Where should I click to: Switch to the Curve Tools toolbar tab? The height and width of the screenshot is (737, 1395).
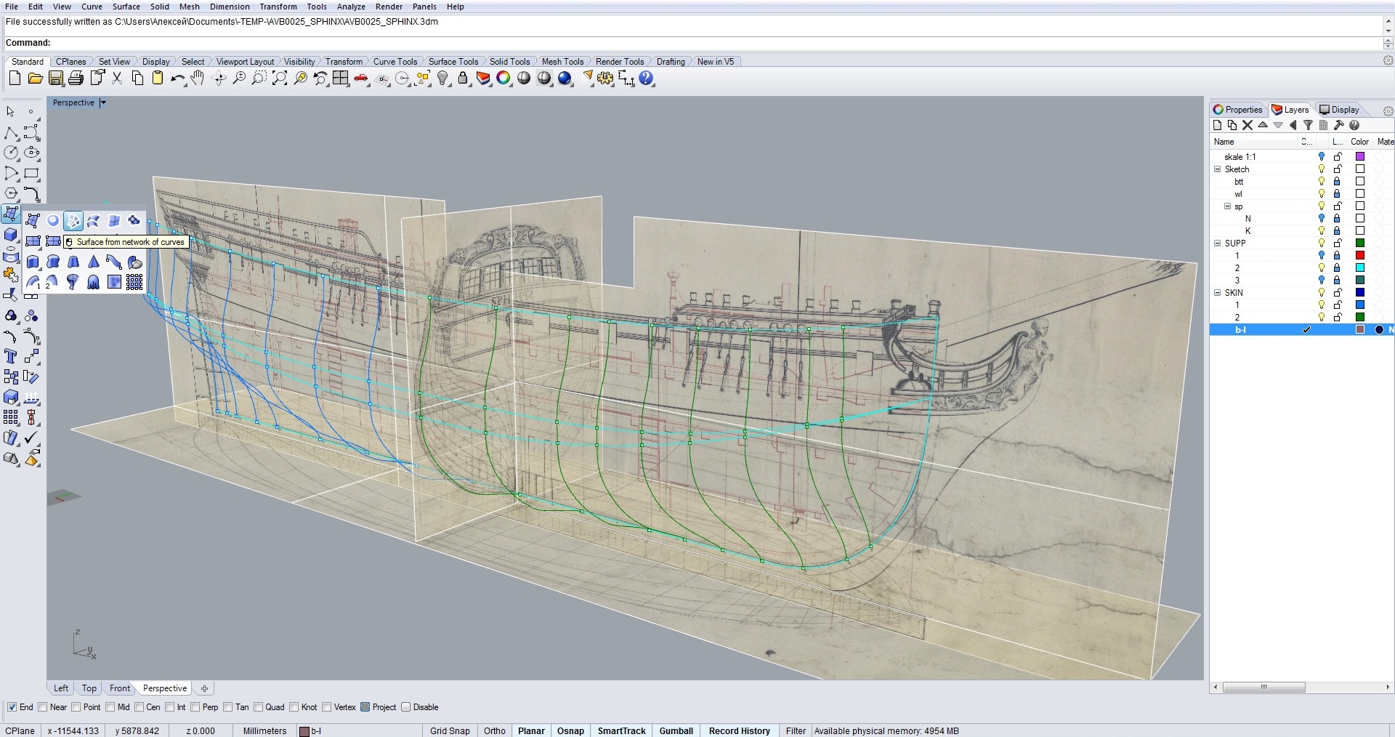(x=395, y=62)
